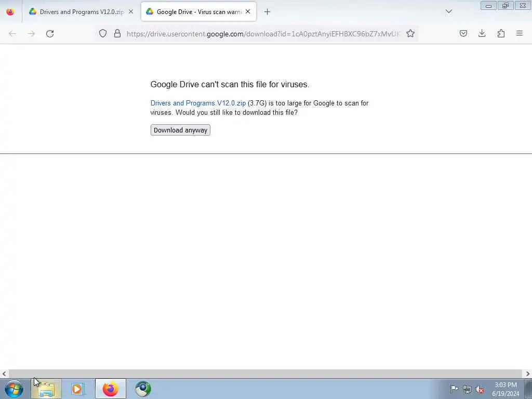This screenshot has height=399, width=532.
Task: Open a new tab with plus button
Action: (x=268, y=12)
